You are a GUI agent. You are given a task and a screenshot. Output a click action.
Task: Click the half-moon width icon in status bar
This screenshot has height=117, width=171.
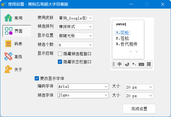[127, 64]
